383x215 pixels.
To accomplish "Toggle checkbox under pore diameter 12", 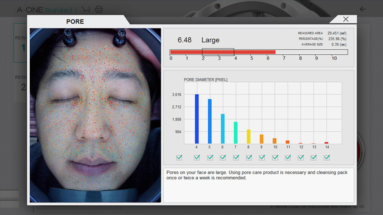I will (x=301, y=157).
